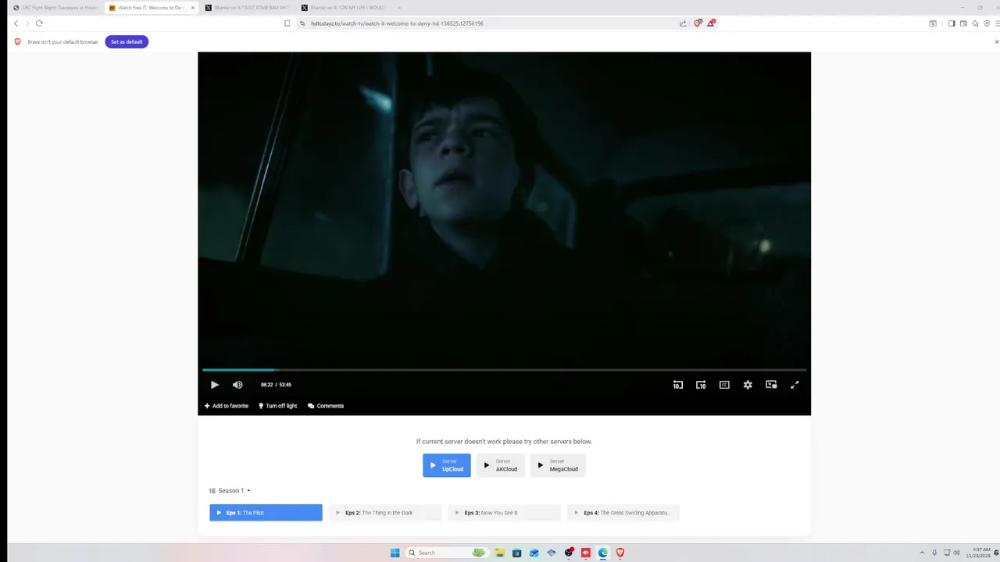Toggle Turn off light
This screenshot has height=562, width=1000.
pyautogui.click(x=278, y=406)
